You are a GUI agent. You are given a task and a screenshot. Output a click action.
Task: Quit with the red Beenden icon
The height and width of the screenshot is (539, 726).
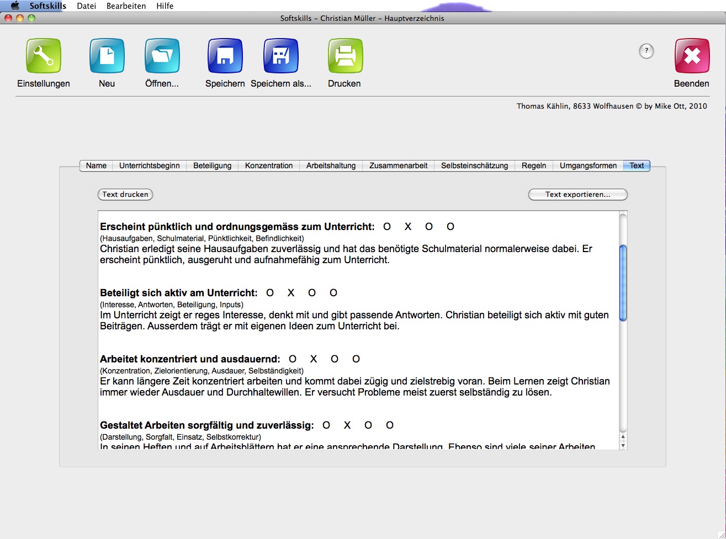pyautogui.click(x=692, y=56)
